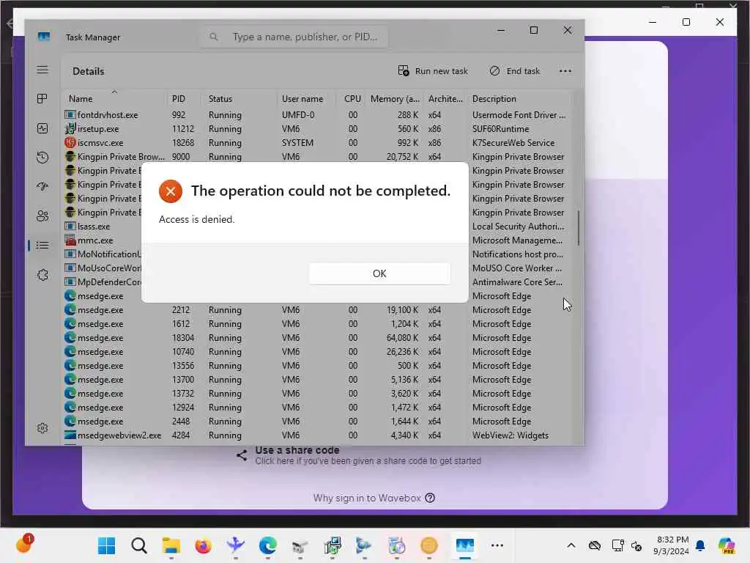Viewport: 750px width, 563px height.
Task: Open the Services puzzle icon in sidebar
Action: 42,275
